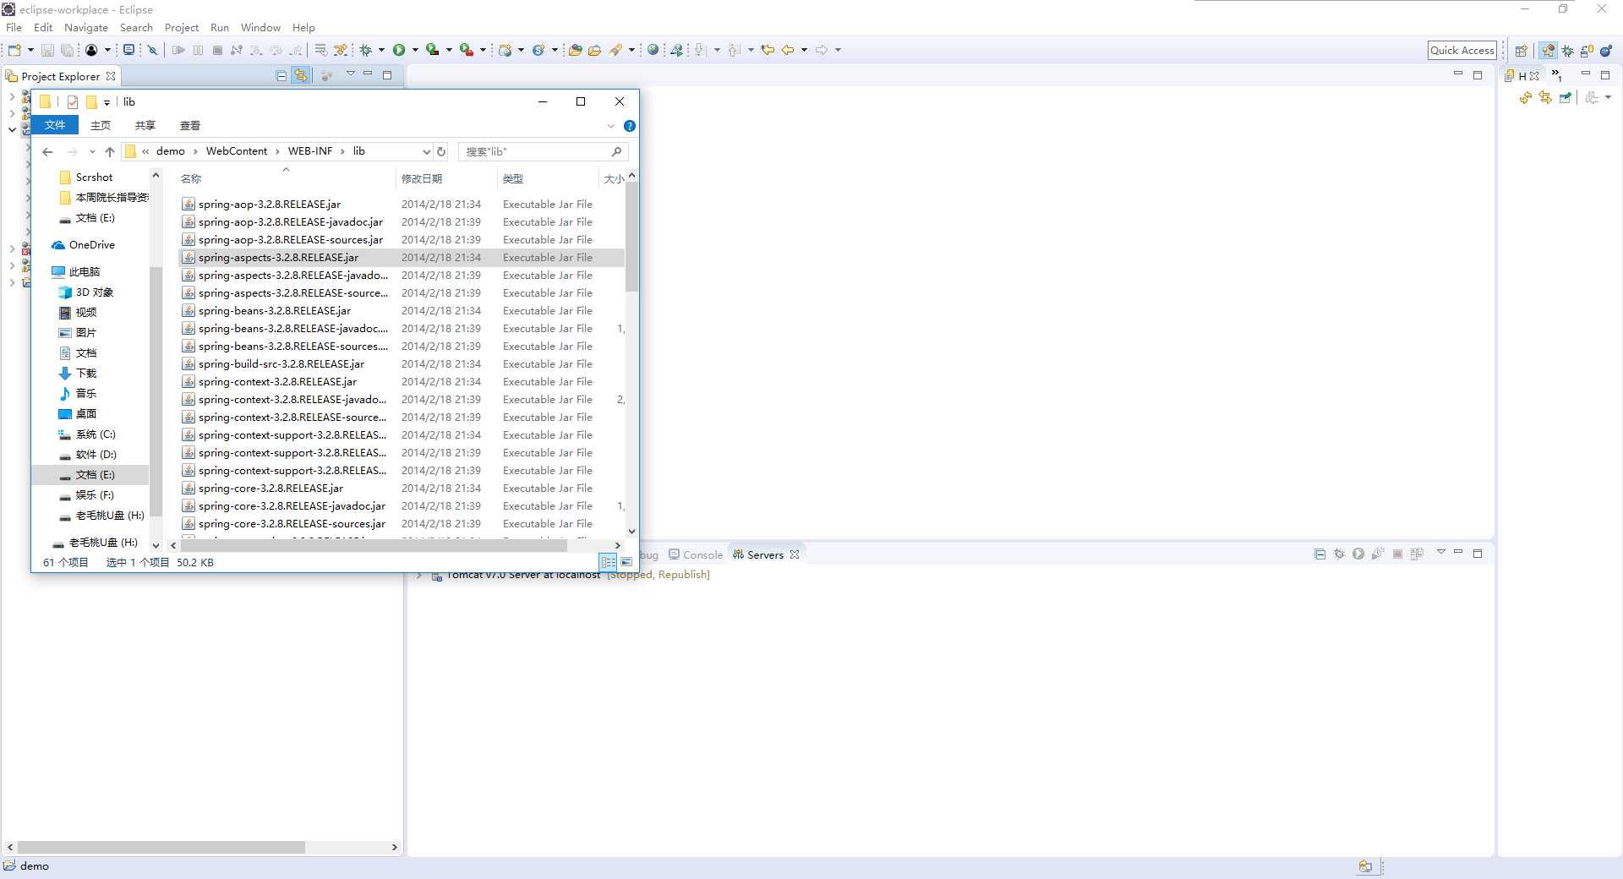
Task: Start the server in debug mode icon
Action: point(1339,554)
